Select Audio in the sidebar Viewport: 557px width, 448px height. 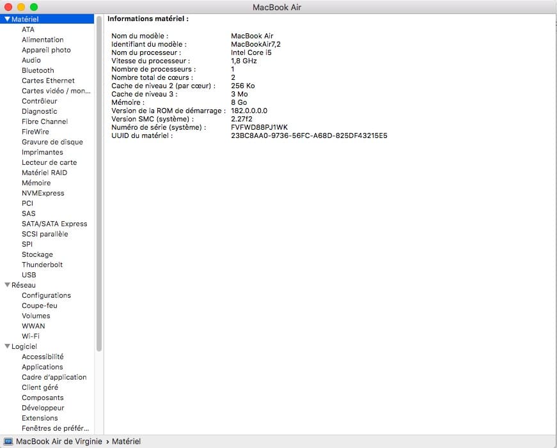click(31, 60)
